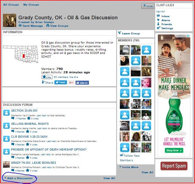This screenshot has height=184, width=195.
Task: Click Val C Carter author name
Action: 29,115
